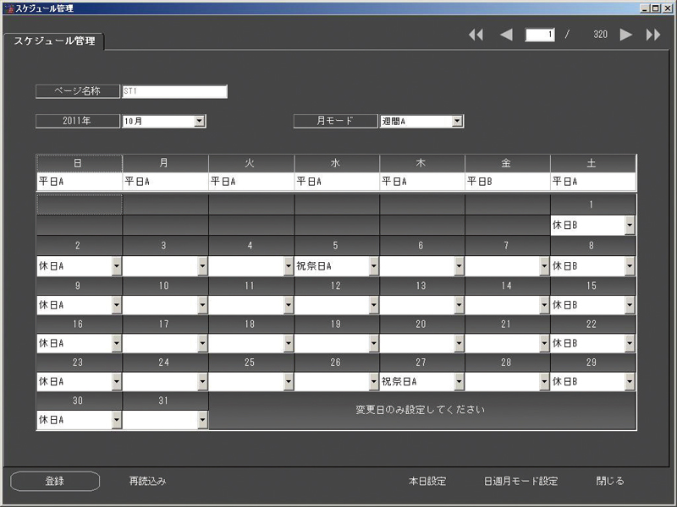Screen dimensions: 677x507
Task: Close the window with title bar X
Action: coord(666,8)
